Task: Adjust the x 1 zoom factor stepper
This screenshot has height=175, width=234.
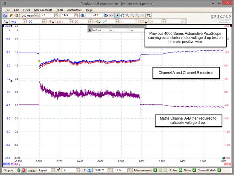Action: [56, 15]
